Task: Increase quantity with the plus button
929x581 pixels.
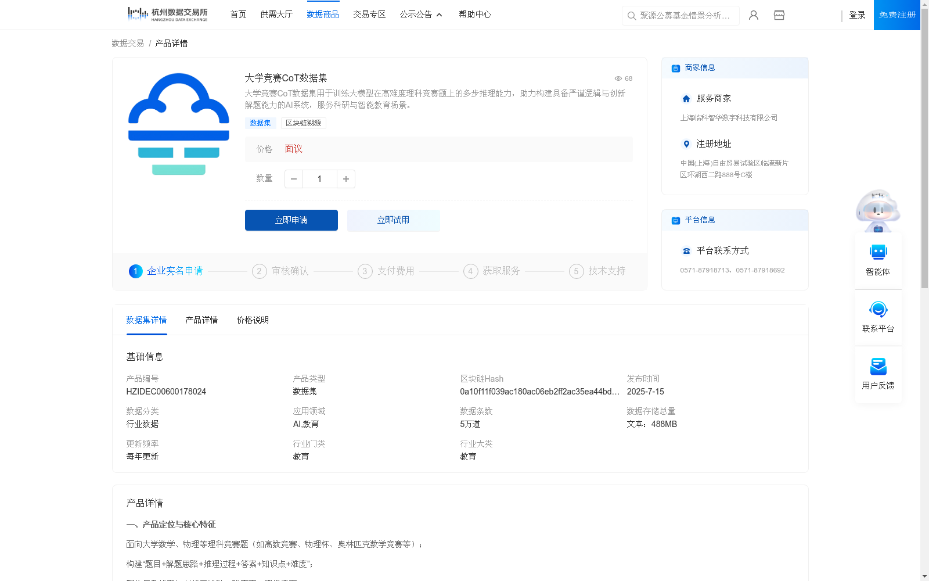Action: (x=346, y=179)
